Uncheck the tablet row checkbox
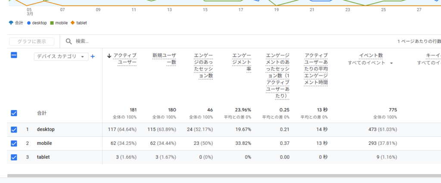Image resolution: width=441 pixels, height=183 pixels. tap(14, 157)
